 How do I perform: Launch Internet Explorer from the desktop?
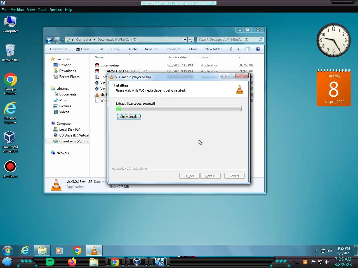coord(10,113)
